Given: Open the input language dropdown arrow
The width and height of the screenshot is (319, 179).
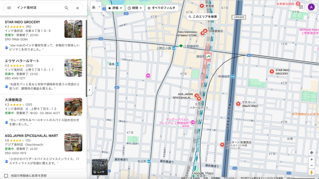Looking at the screenshot, I should [x=99, y=7].
